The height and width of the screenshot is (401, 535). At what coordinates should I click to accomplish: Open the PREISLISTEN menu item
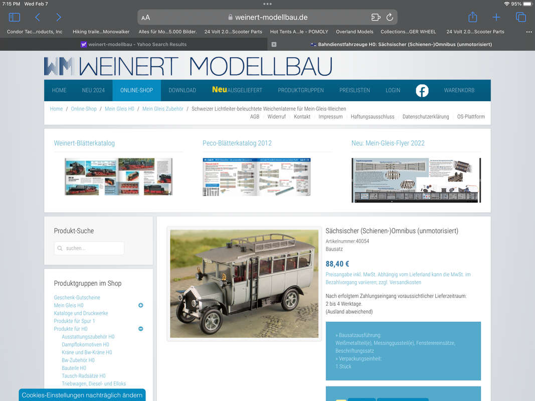[354, 90]
